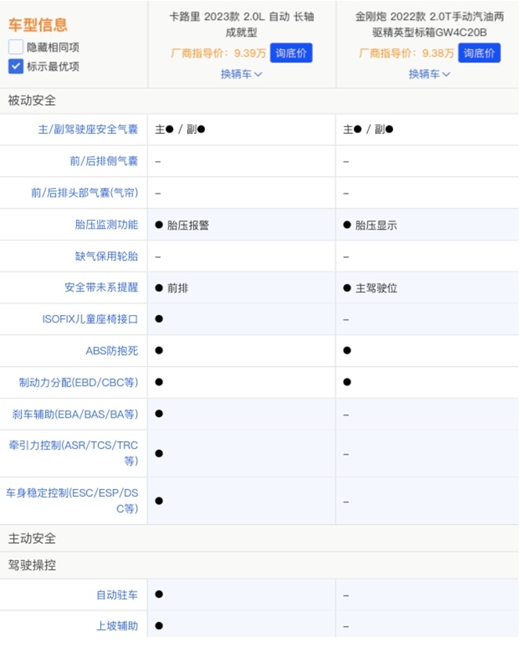Open 换辆车 dropdown under 卡路里
The width and height of the screenshot is (520, 648).
coord(241,74)
